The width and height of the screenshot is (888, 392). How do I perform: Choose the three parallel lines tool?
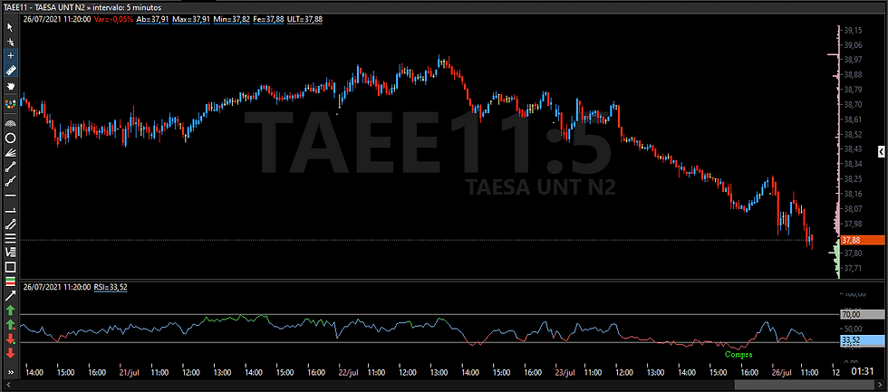[10, 238]
